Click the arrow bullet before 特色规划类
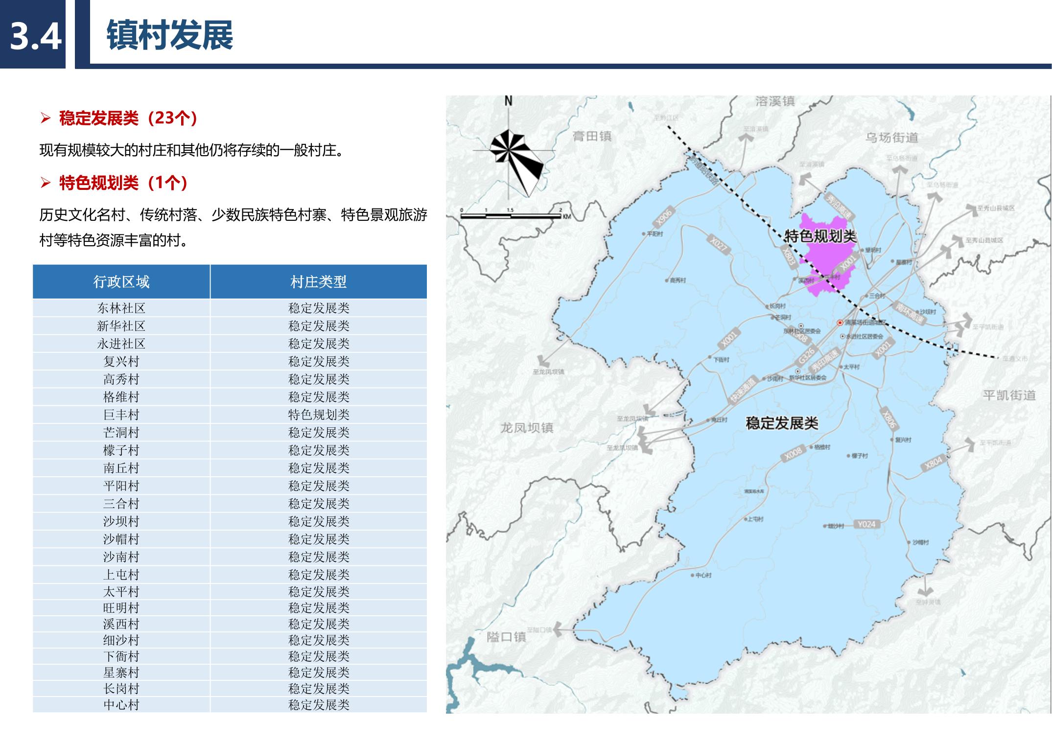Viewport: 1052px width, 744px height. [46, 183]
